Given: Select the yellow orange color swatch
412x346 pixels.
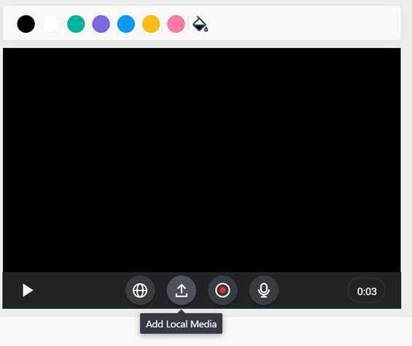Looking at the screenshot, I should [x=151, y=24].
